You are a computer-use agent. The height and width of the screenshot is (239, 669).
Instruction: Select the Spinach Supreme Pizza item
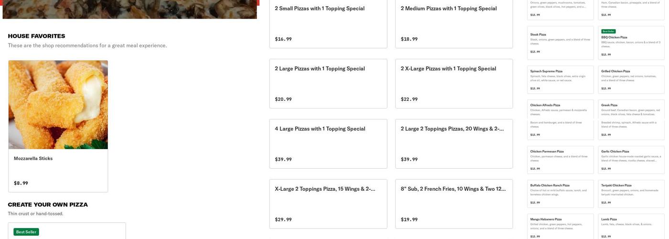coord(560,79)
